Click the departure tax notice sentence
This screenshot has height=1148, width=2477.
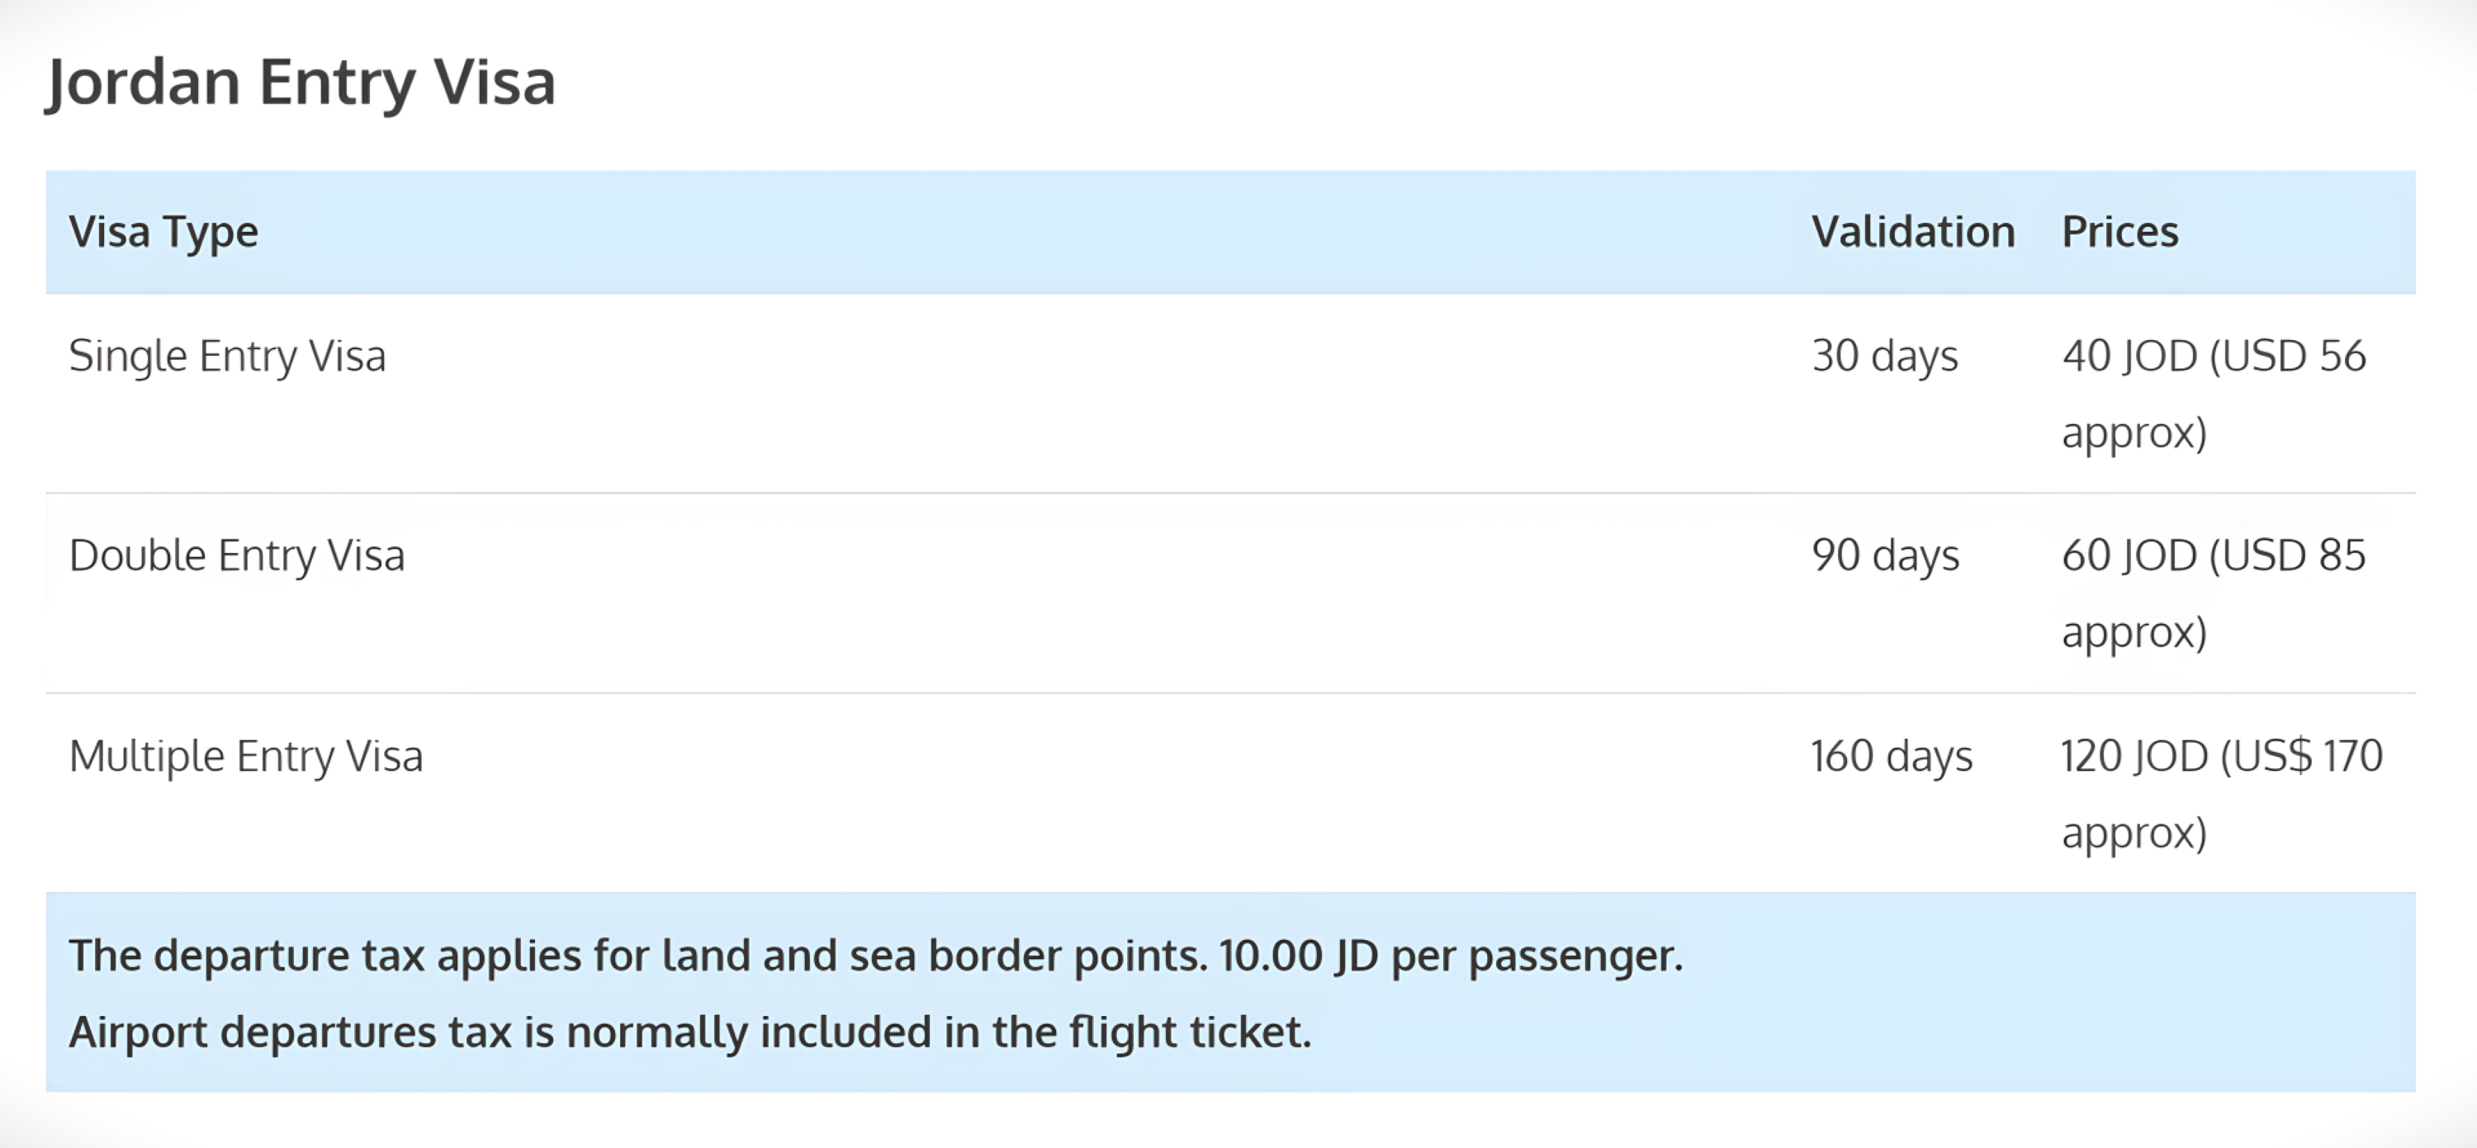[x=876, y=957]
